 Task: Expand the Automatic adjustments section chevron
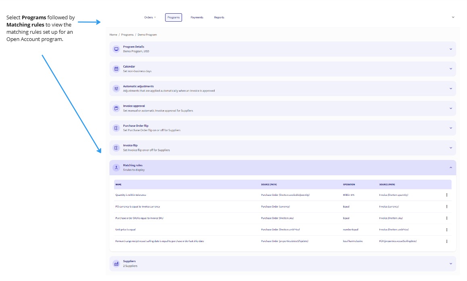click(450, 88)
